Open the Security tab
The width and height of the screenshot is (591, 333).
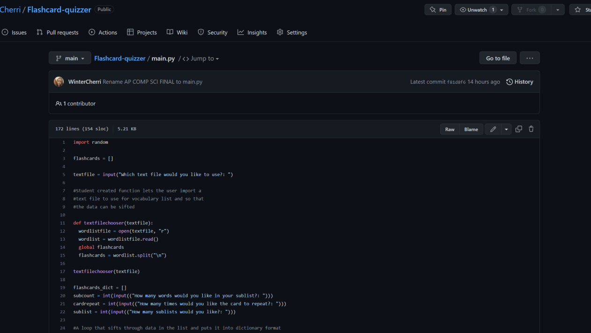(x=213, y=32)
